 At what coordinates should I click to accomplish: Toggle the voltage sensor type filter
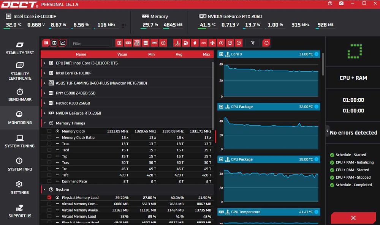tap(186, 43)
